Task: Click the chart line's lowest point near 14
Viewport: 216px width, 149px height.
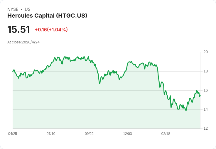Action: (186, 111)
